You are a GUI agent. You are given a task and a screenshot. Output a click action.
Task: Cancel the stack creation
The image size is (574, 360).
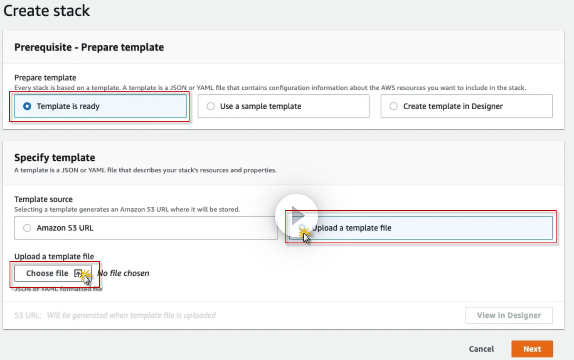(x=481, y=349)
